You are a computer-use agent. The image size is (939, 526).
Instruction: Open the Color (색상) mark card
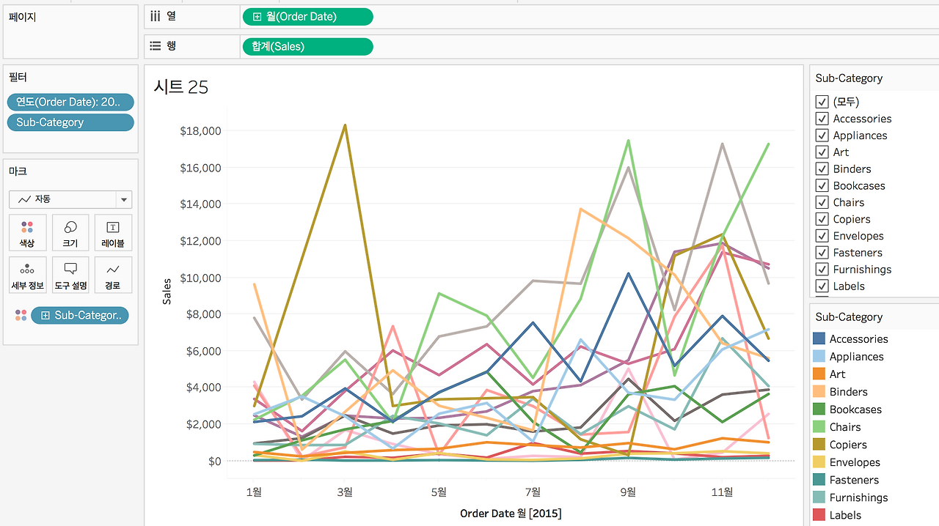coord(28,233)
